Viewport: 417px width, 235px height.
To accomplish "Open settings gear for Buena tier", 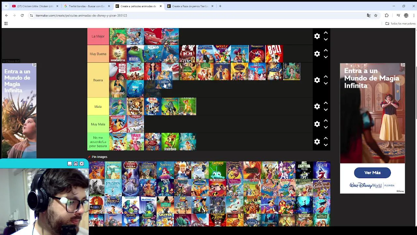I will point(317,80).
